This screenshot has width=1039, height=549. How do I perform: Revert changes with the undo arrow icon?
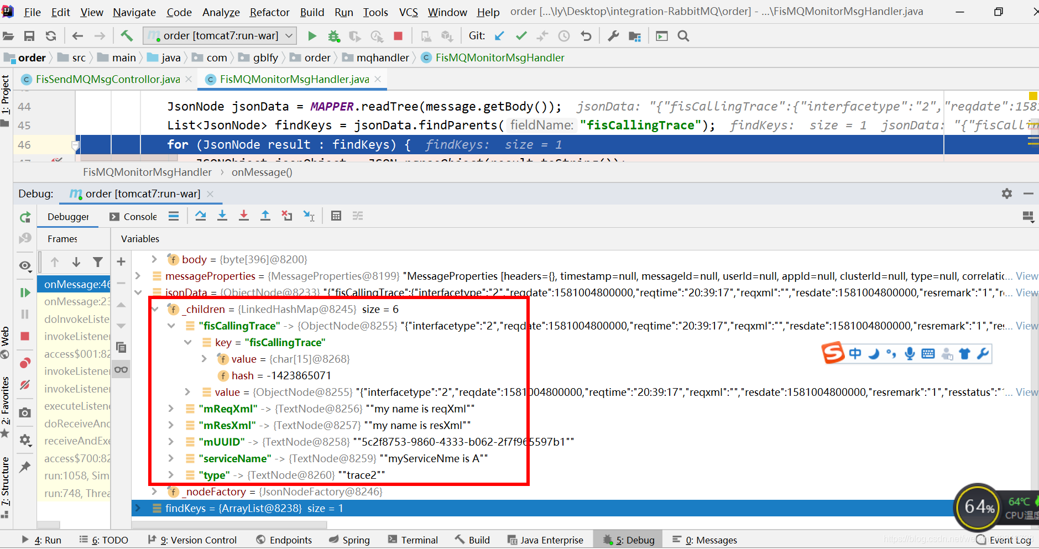[586, 36]
